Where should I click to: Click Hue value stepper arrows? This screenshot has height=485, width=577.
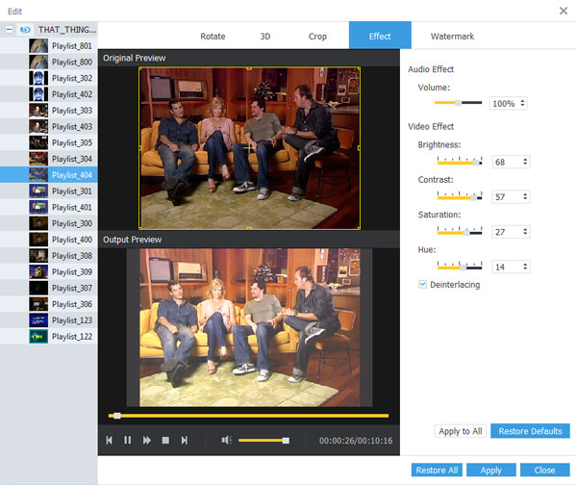click(525, 267)
